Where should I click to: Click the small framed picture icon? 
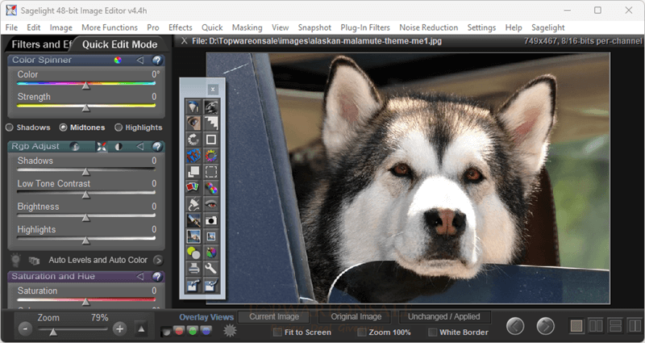pyautogui.click(x=210, y=236)
